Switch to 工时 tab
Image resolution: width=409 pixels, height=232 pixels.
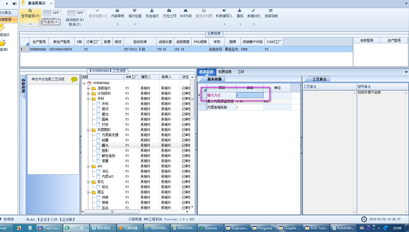point(241,72)
